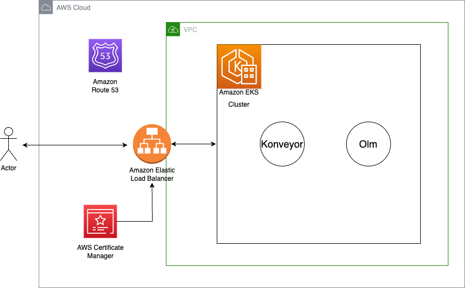
Task: Click the "Amazon Elastic Load Balancer" label
Action: pos(152,174)
